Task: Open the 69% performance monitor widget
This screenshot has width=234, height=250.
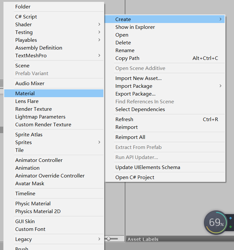Action: point(216,222)
